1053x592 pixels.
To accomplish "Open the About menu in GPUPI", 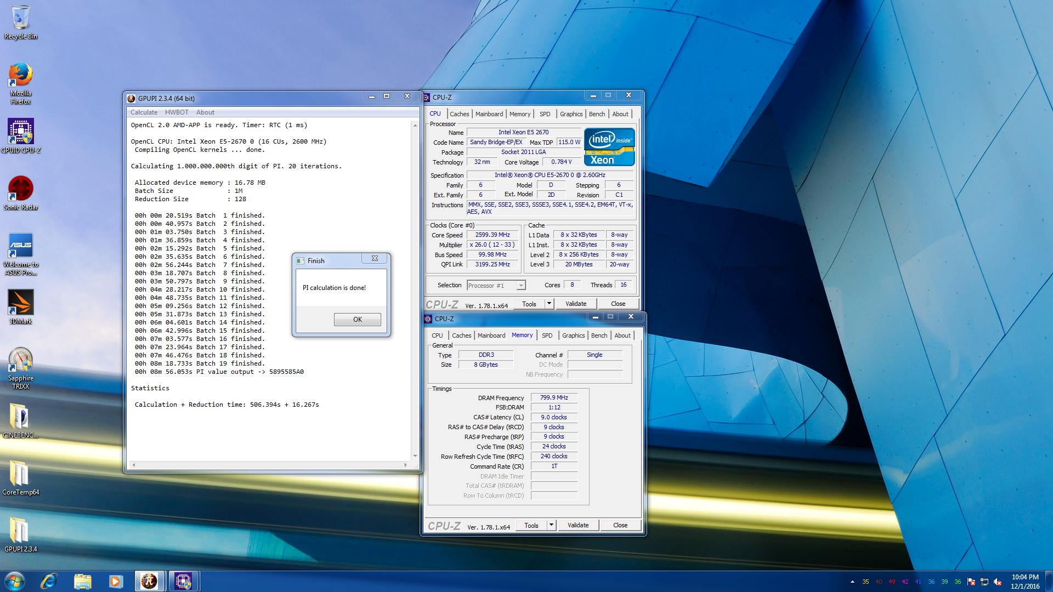I will point(205,112).
